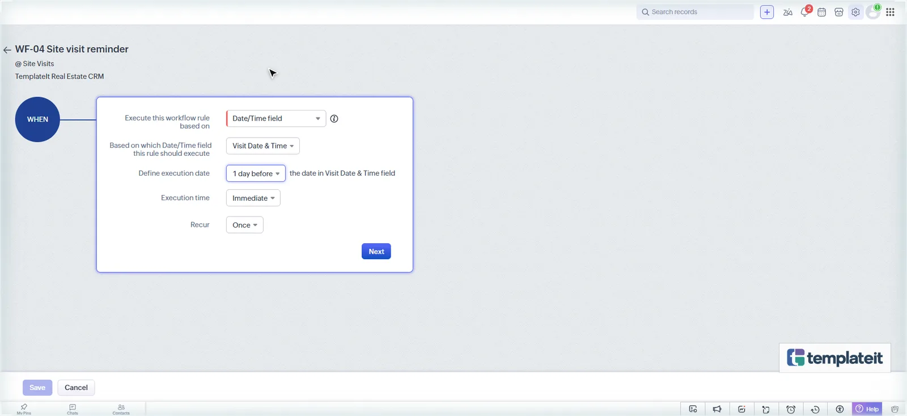The image size is (907, 416).
Task: Open the '1 day before' dropdown
Action: tap(256, 173)
